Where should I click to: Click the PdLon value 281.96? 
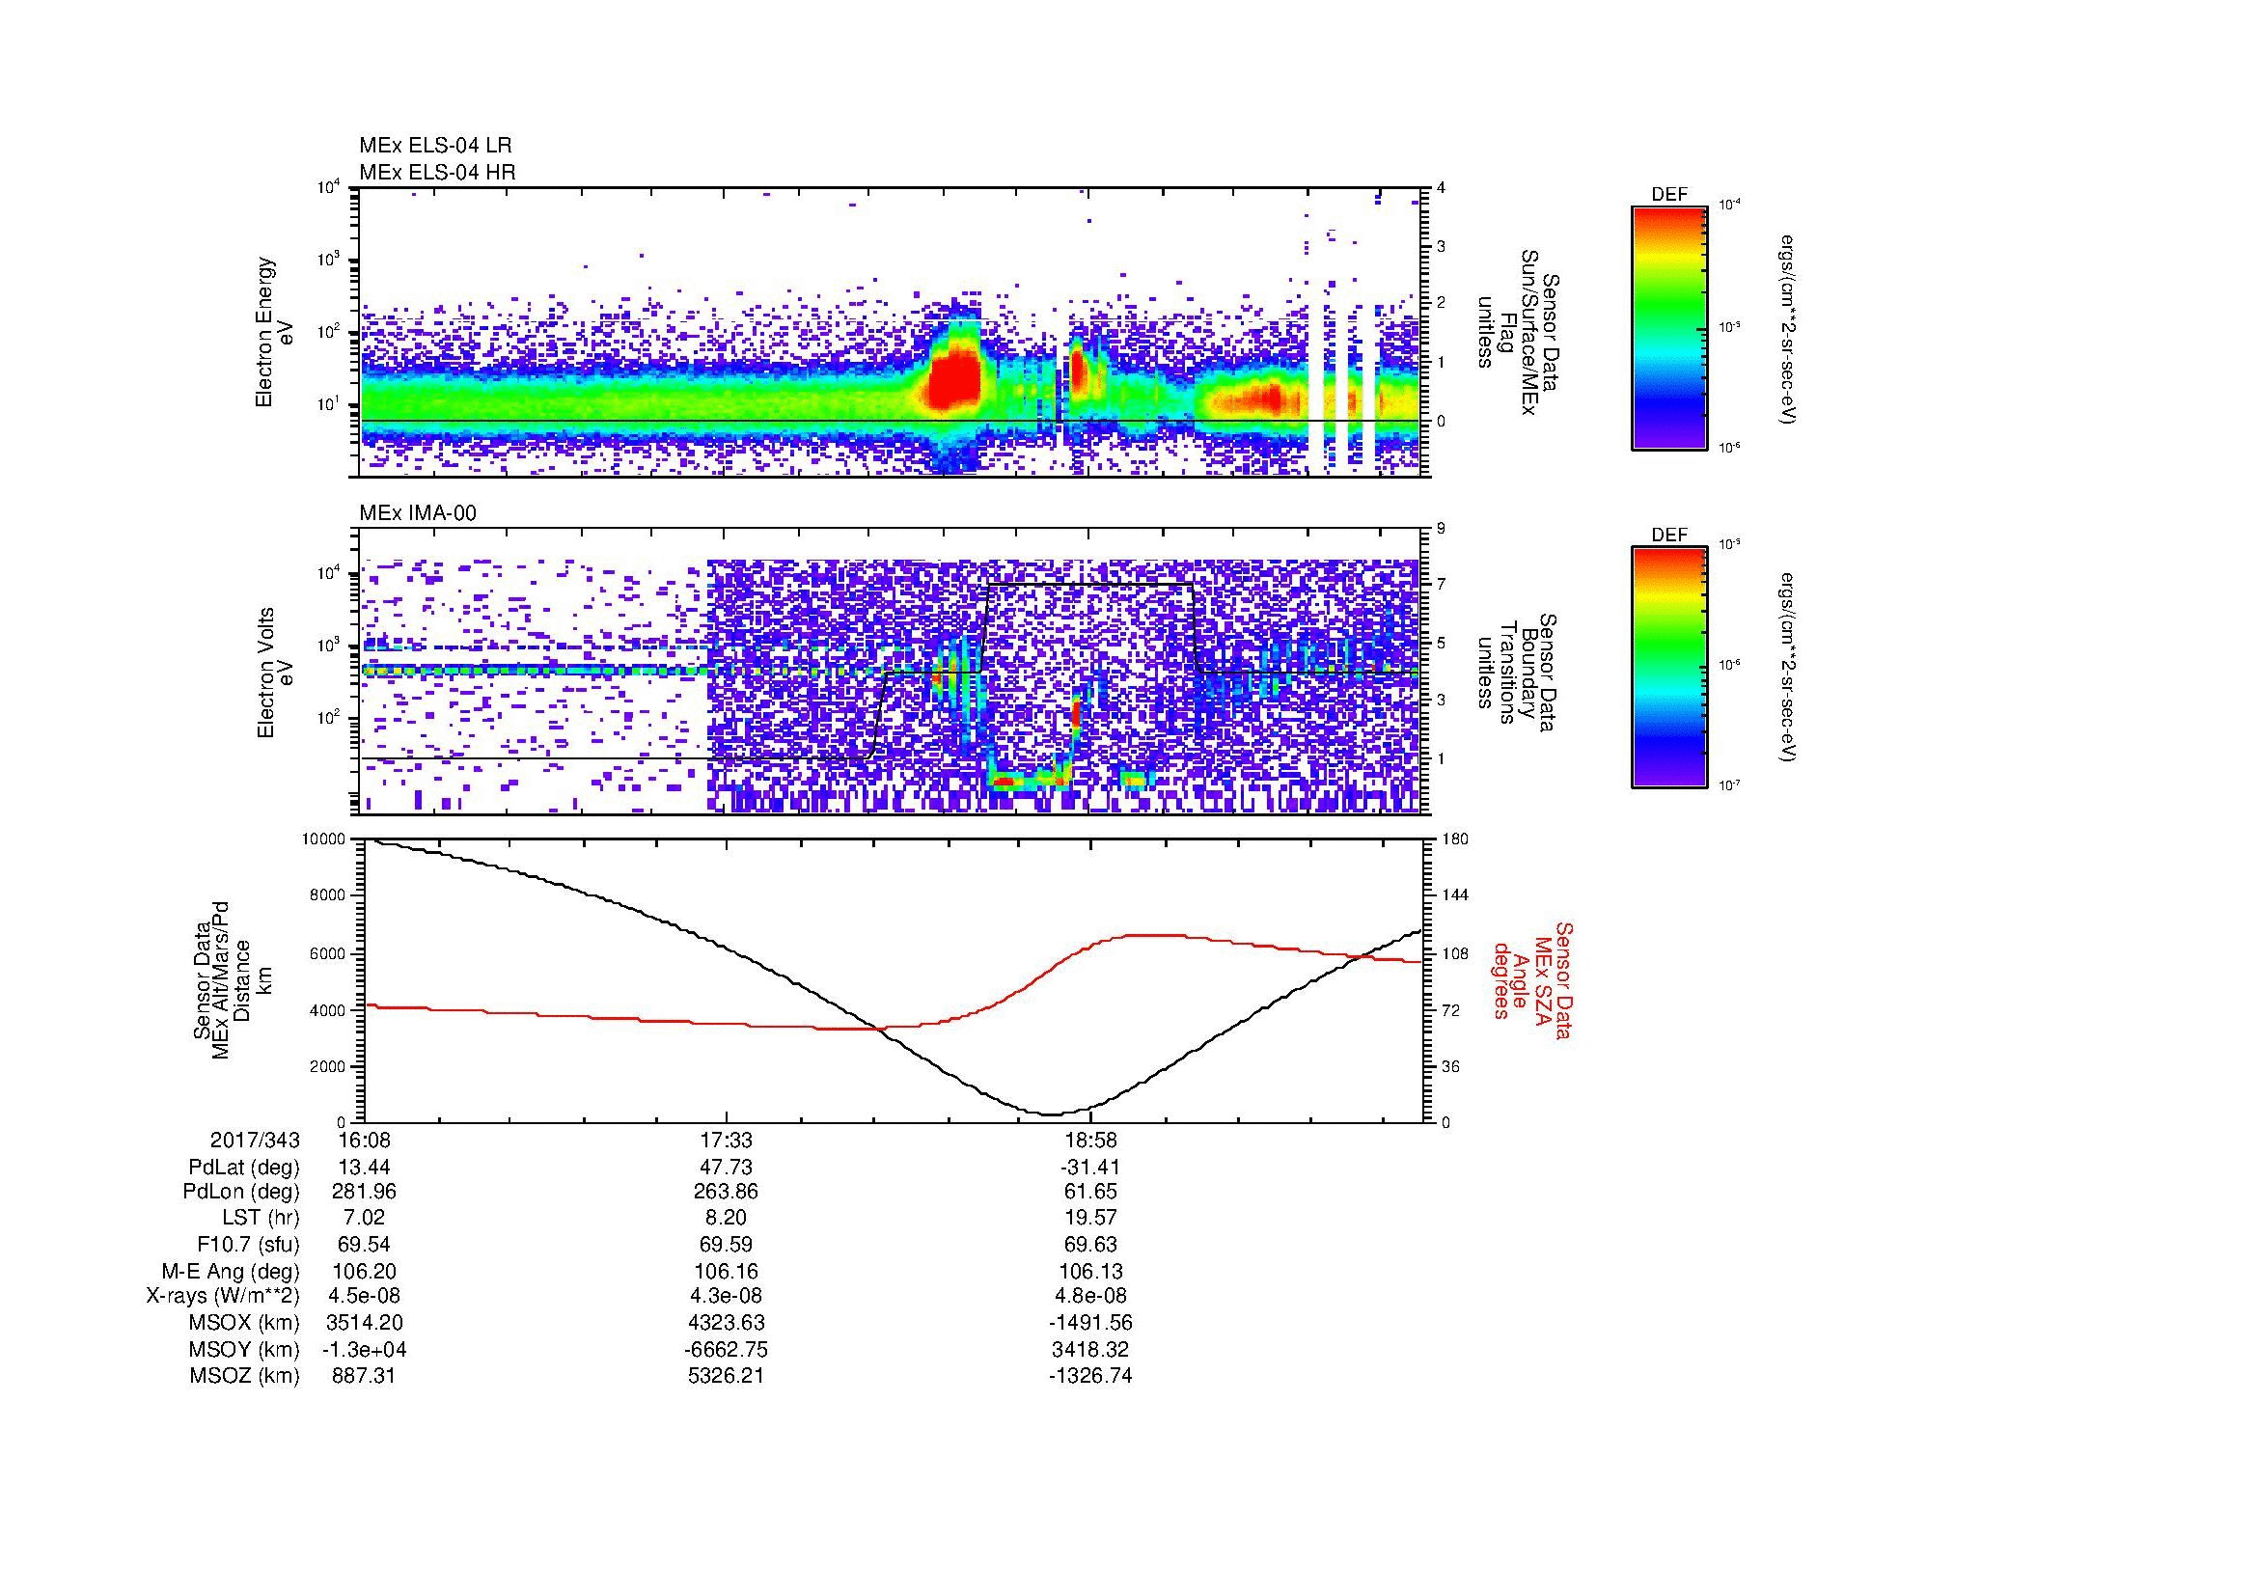tap(365, 1192)
